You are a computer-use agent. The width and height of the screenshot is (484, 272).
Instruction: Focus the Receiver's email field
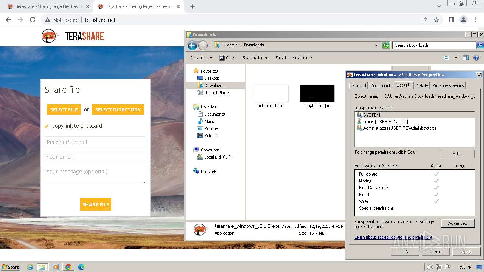[95, 142]
